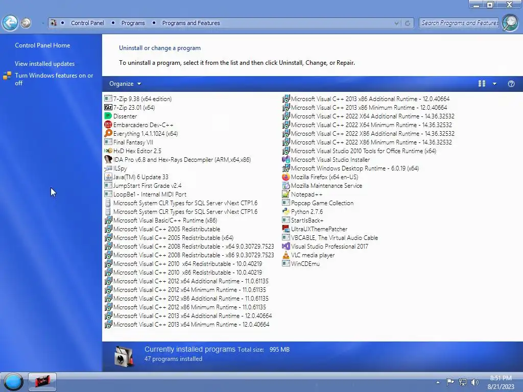Click the Visual Studio Professional 2017 icon
Viewport: 523px width, 392px height.
tap(286, 246)
